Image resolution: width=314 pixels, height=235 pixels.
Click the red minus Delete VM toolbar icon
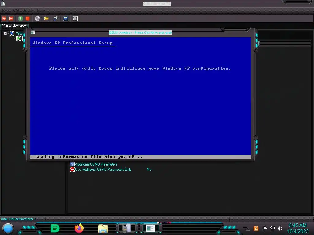11,18
